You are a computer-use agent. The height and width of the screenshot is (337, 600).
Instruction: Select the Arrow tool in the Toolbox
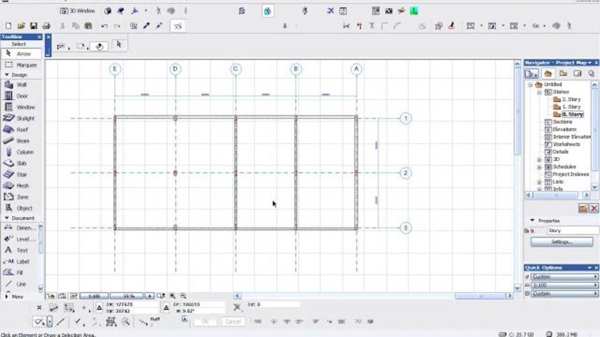tap(22, 53)
